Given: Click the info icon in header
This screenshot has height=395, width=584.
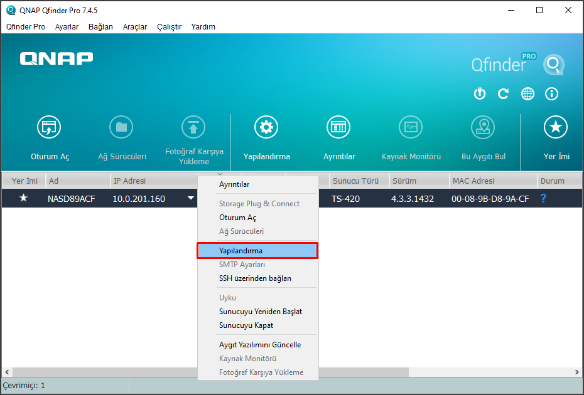Looking at the screenshot, I should tap(552, 94).
